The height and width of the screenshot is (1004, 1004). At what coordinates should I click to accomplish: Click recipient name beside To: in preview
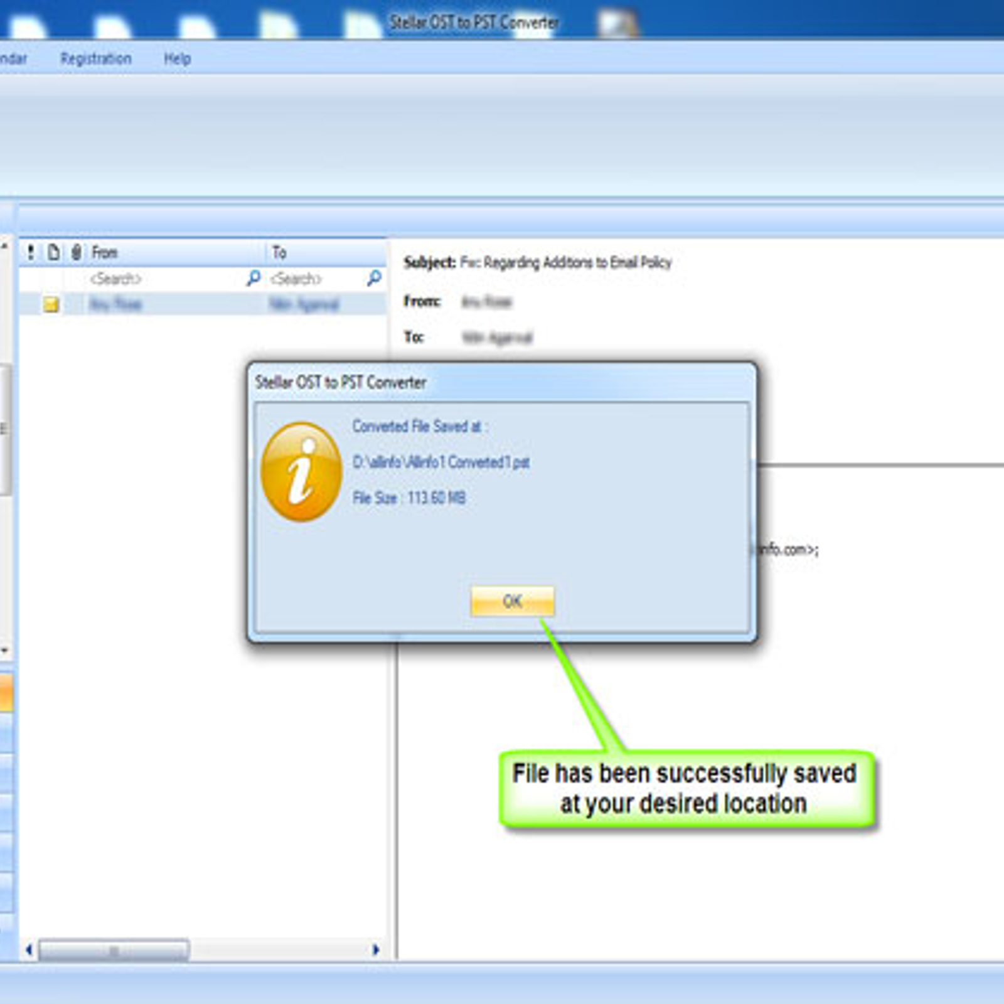(x=498, y=338)
